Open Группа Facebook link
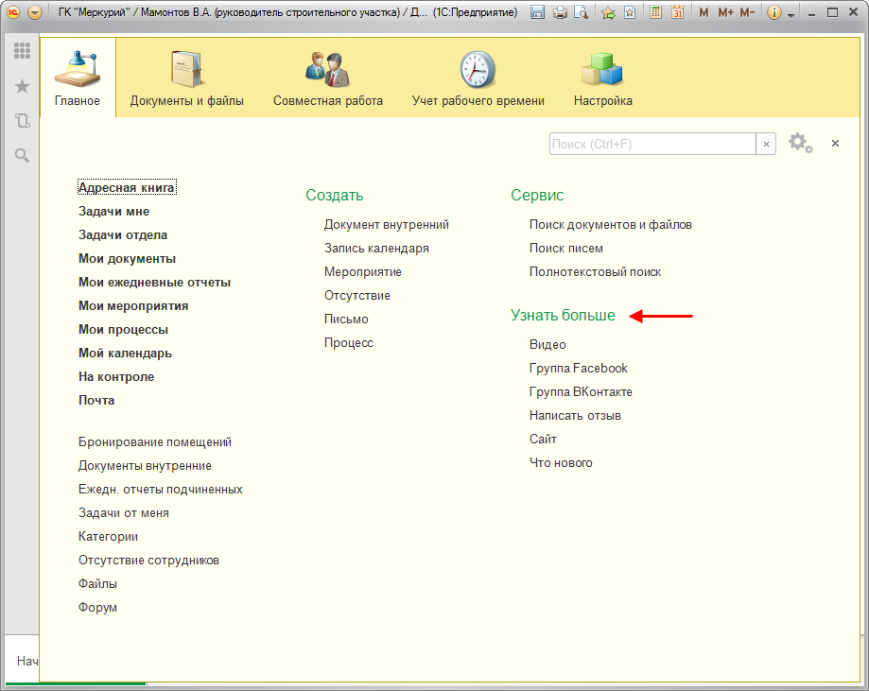The height and width of the screenshot is (691, 869). 578,369
